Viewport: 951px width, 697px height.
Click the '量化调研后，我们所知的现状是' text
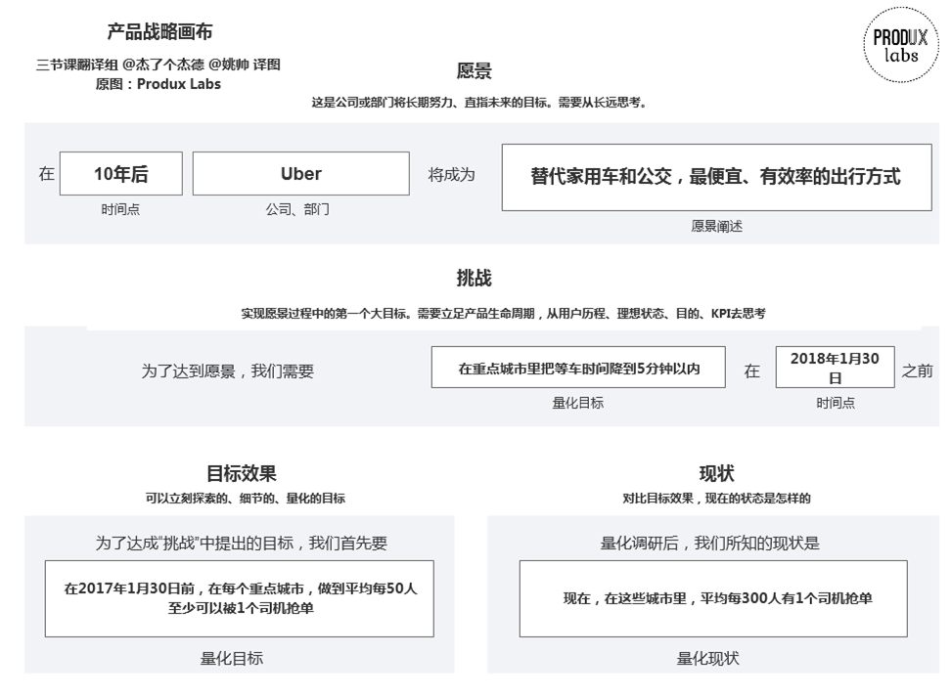coord(709,543)
